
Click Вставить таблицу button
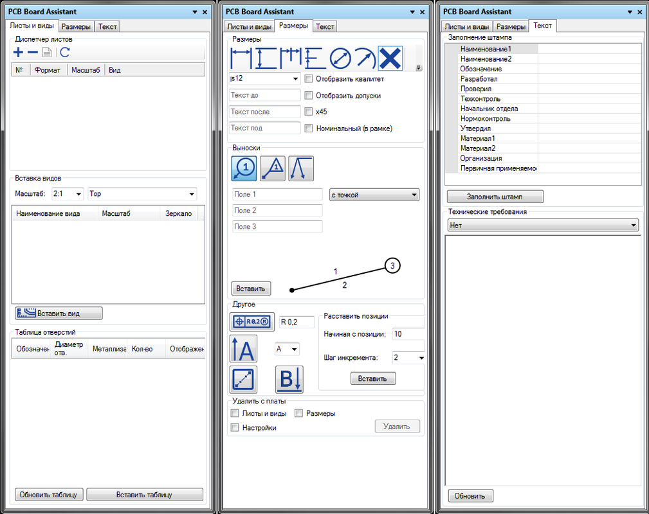pos(145,495)
